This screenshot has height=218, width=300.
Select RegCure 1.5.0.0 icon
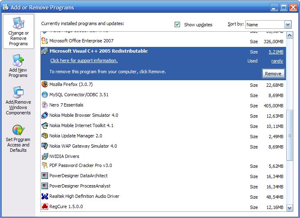point(44,206)
